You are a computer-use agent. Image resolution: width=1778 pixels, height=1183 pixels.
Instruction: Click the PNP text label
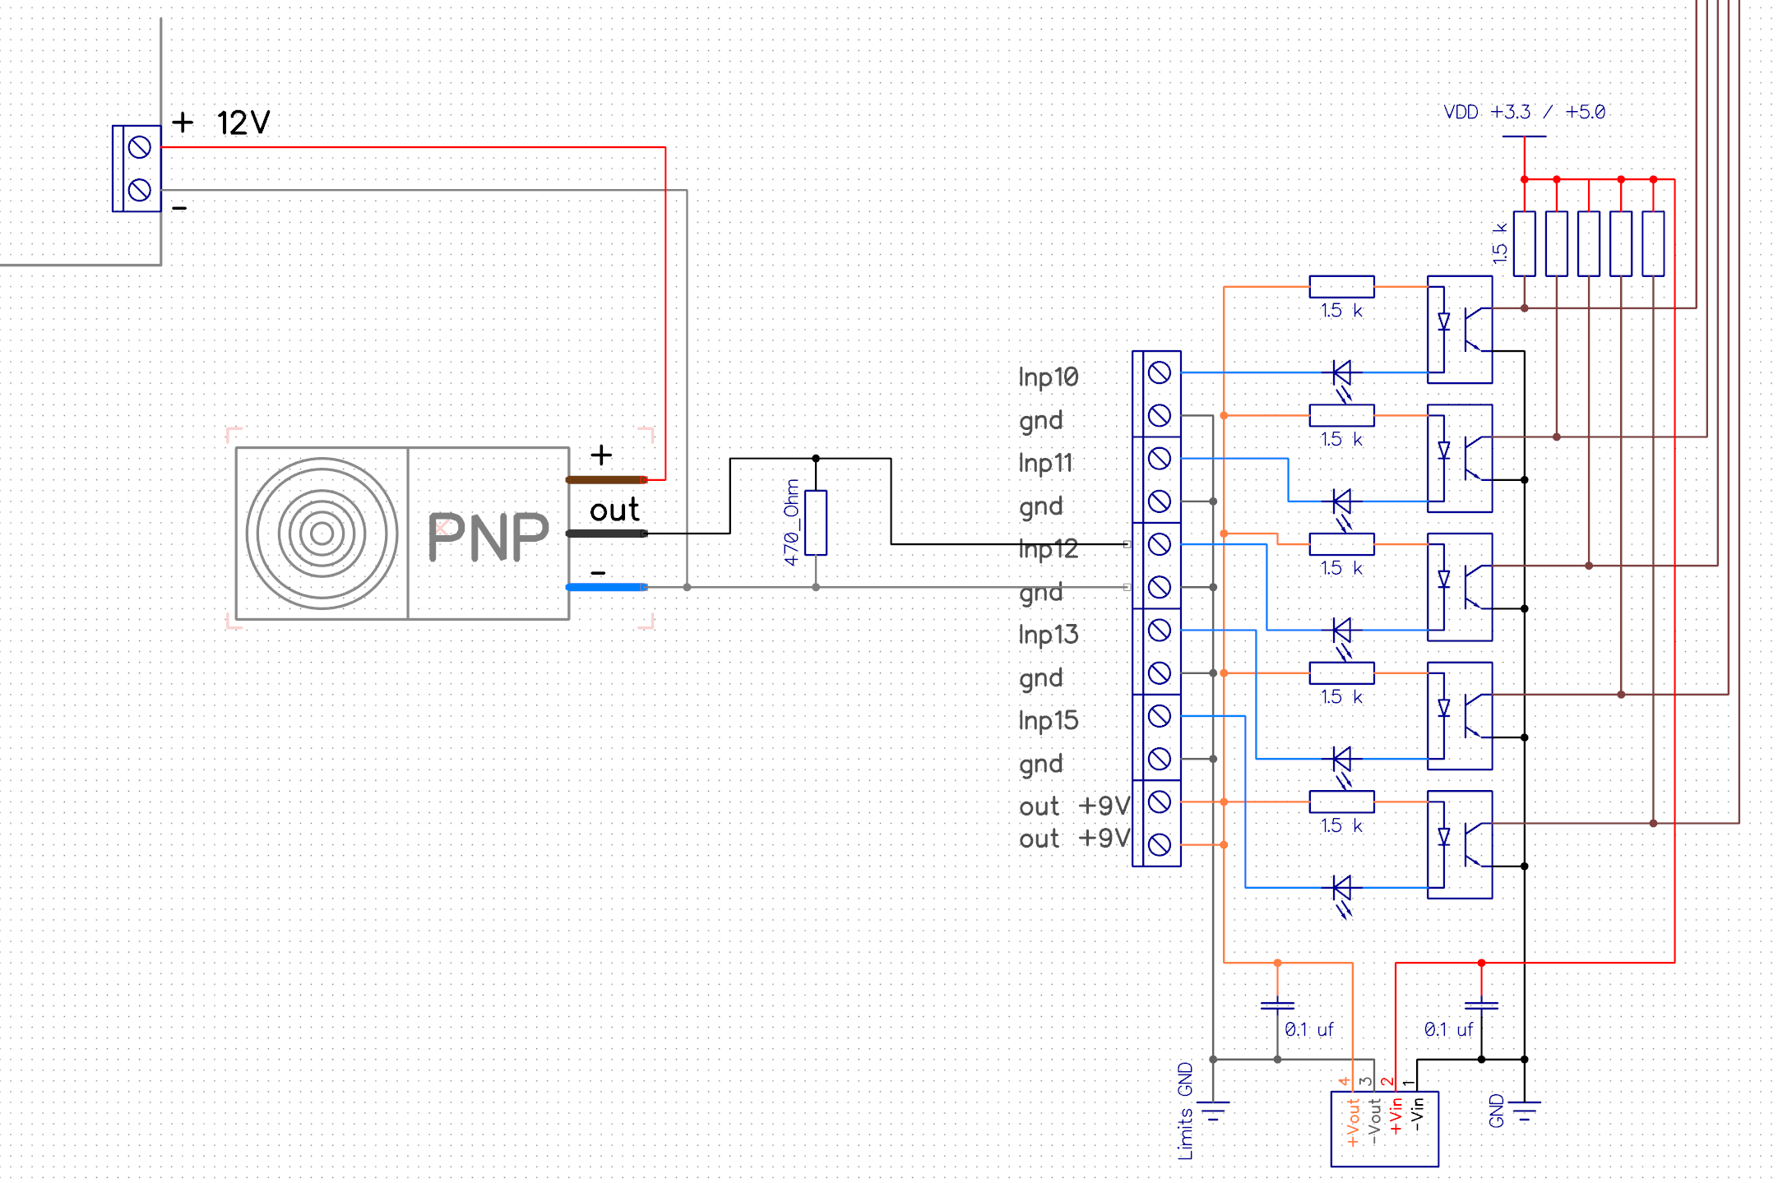(x=488, y=537)
